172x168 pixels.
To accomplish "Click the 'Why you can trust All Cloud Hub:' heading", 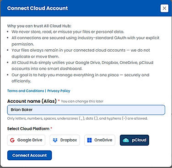I will [x=39, y=26].
